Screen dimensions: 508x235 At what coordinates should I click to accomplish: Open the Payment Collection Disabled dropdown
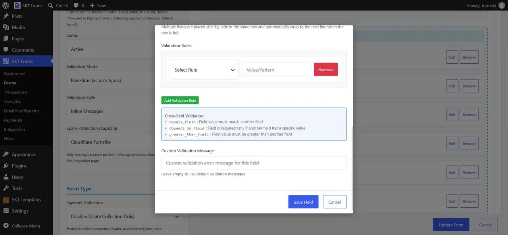pos(124,216)
